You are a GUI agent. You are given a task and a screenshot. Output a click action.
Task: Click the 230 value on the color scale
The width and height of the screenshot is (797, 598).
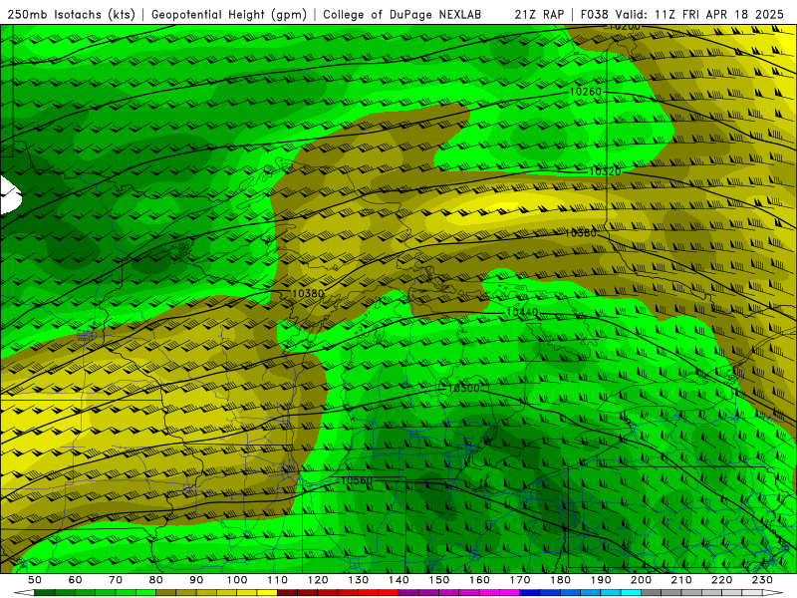(x=762, y=580)
